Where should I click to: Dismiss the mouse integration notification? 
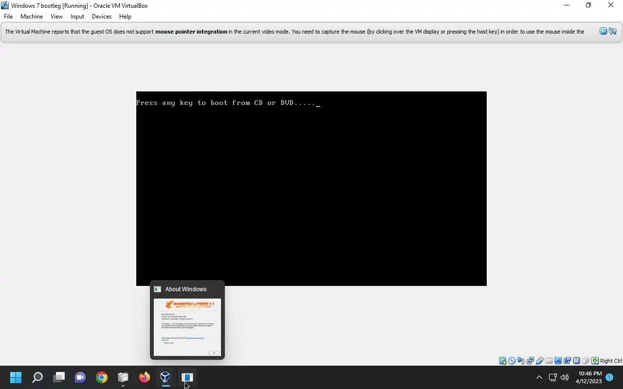tap(603, 31)
